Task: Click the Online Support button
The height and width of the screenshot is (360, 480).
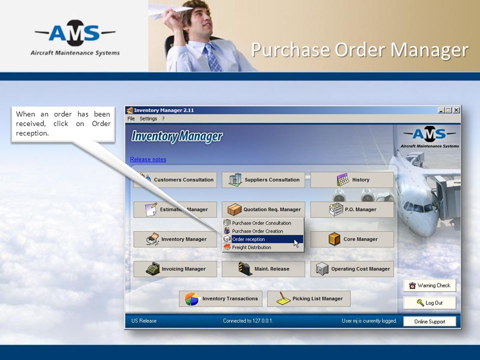Action: point(430,321)
